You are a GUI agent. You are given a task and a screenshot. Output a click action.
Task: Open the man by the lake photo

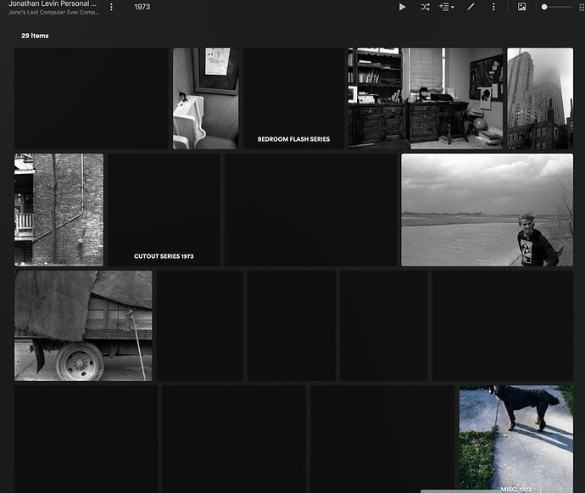pos(487,210)
